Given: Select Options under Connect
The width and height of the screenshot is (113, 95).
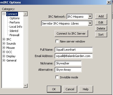Looking at the screenshot, I should 15,18.
